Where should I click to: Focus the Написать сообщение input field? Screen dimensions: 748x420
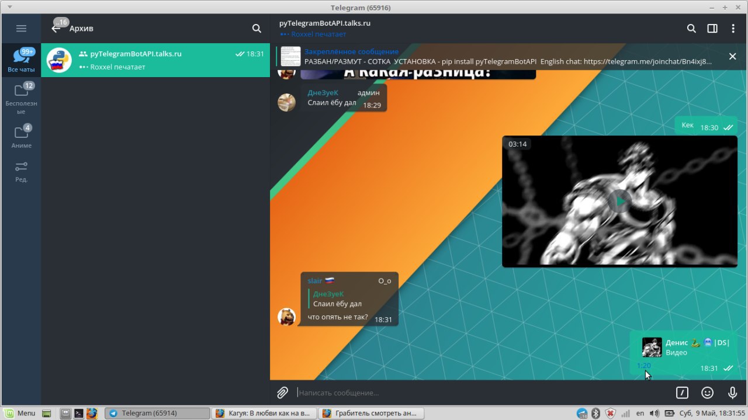(482, 393)
